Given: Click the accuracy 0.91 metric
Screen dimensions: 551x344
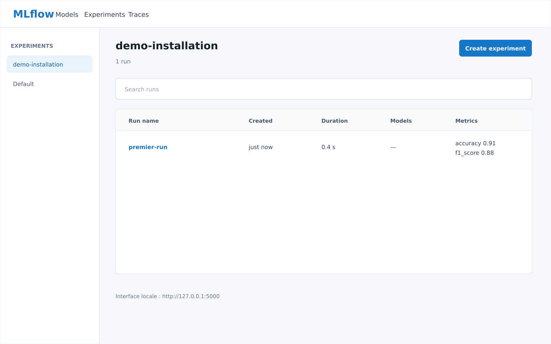Looking at the screenshot, I should [476, 143].
